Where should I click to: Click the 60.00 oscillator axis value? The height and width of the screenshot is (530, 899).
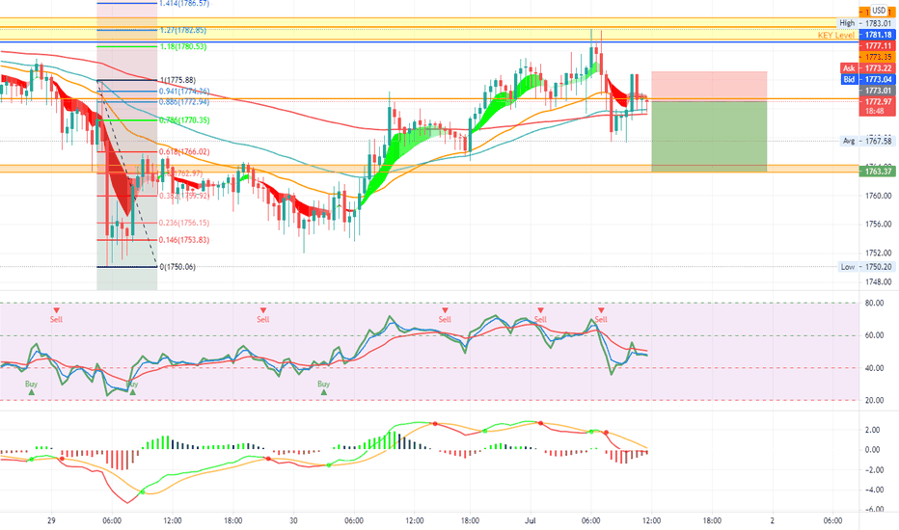pos(874,335)
